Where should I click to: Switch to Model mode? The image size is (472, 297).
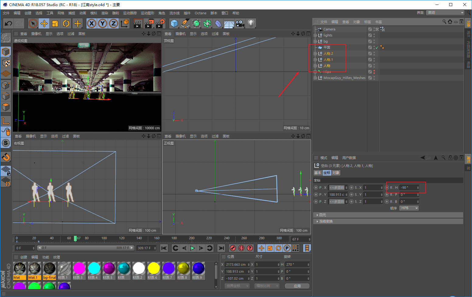click(6, 52)
